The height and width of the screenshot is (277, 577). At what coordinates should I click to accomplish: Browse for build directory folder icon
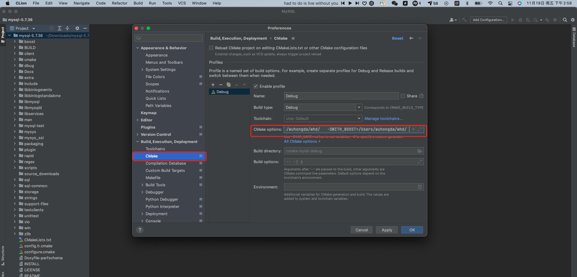pyautogui.click(x=419, y=151)
